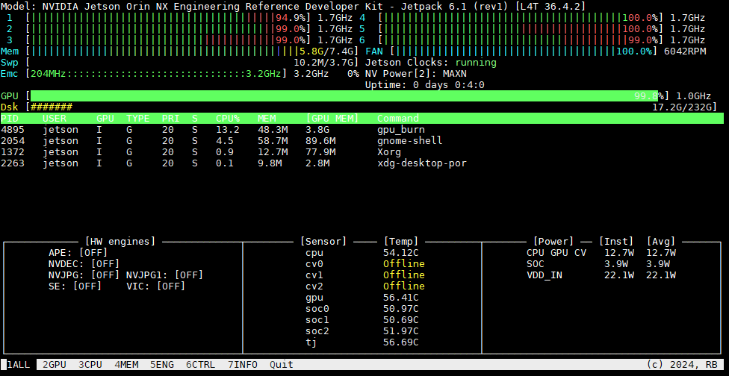This screenshot has width=729, height=376.
Task: Sort by the GPU MEM column header
Action: pos(332,119)
